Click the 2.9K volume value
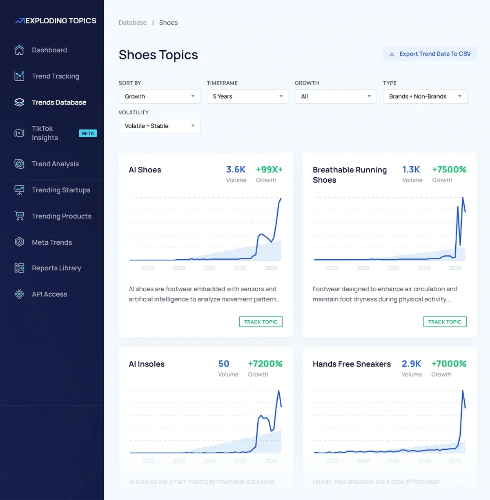The image size is (490, 500). (x=411, y=364)
